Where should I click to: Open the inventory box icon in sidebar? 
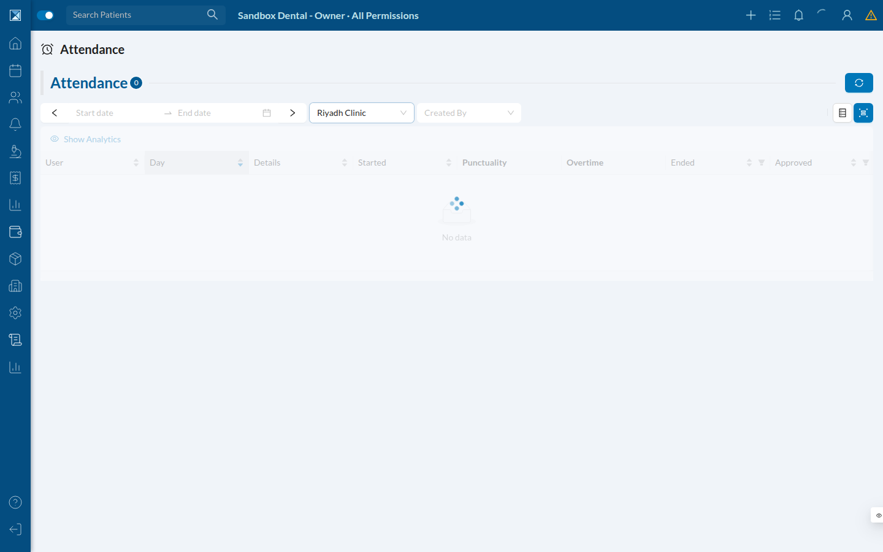tap(15, 259)
